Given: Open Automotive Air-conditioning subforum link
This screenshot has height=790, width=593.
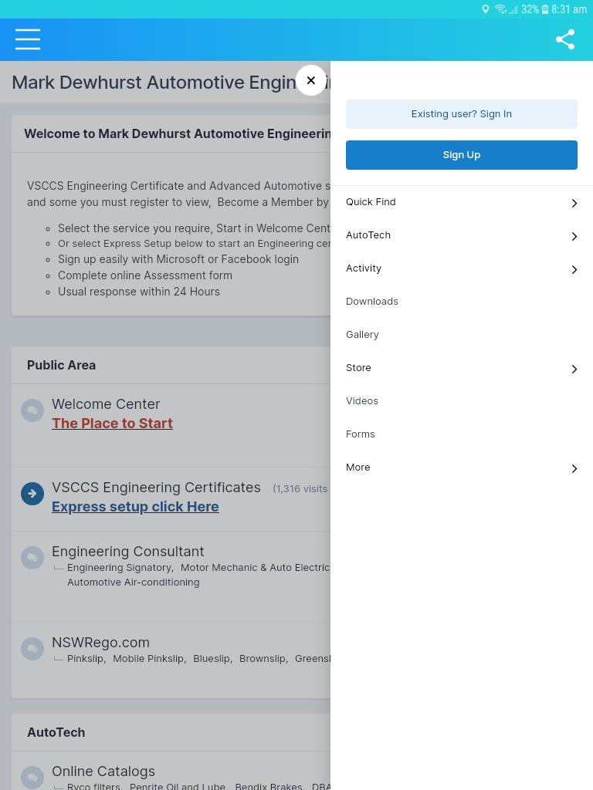Looking at the screenshot, I should point(134,582).
